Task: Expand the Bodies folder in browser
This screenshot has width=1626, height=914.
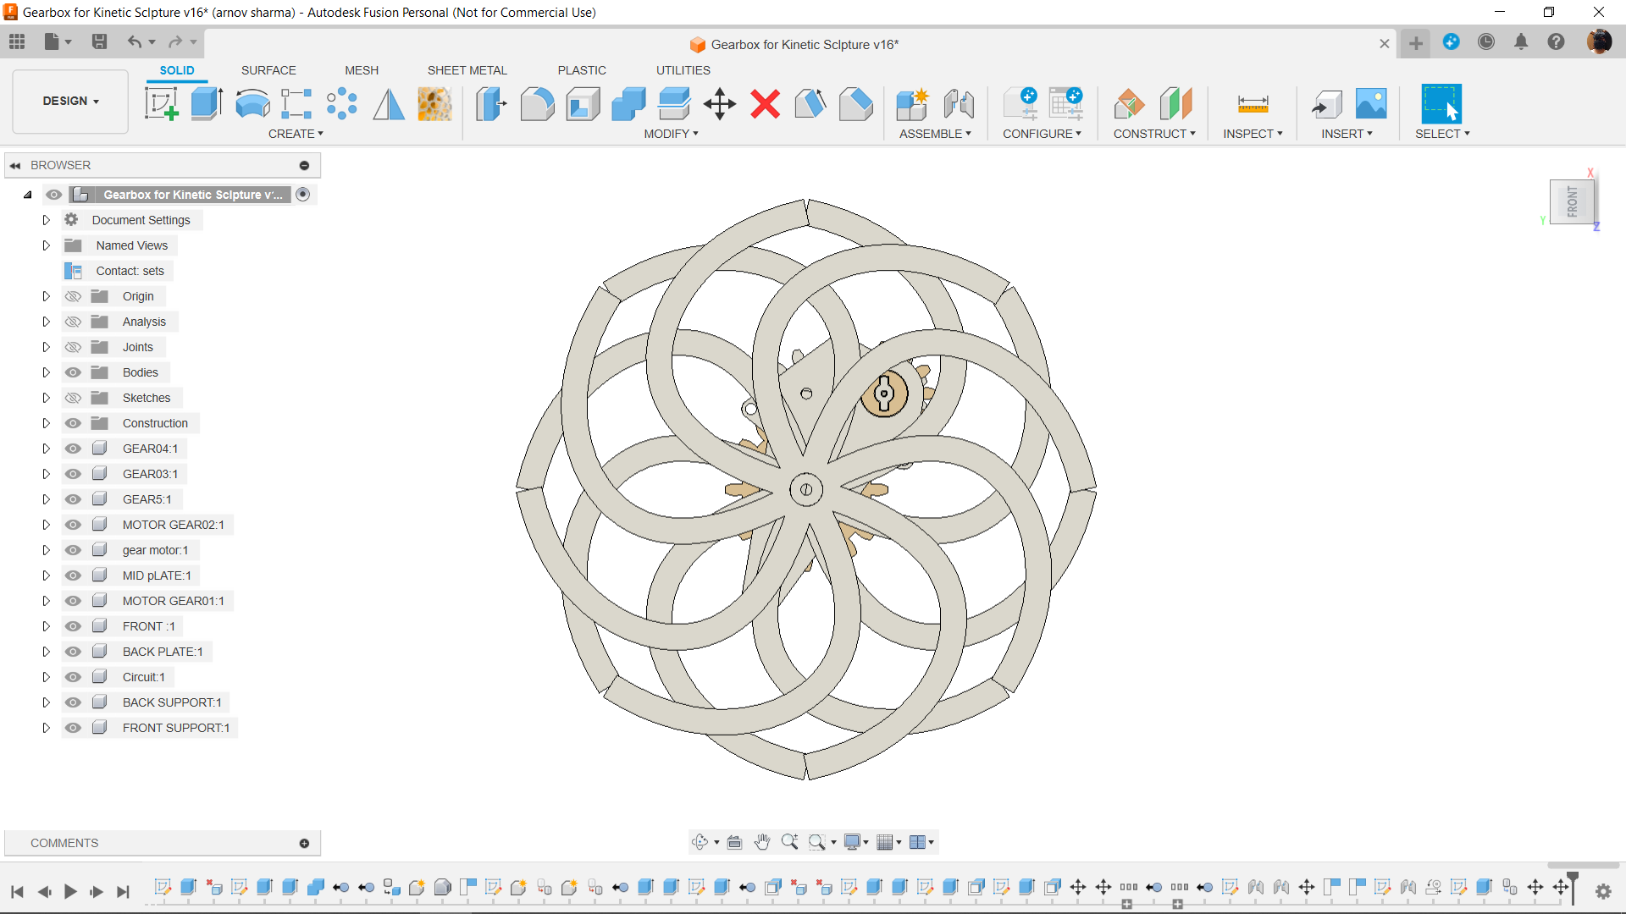Action: [46, 372]
